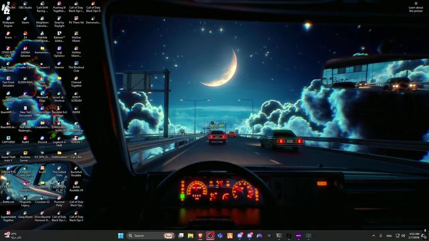Click the microphone tray icon
Viewport: 429px width, 241px height.
[381, 236]
